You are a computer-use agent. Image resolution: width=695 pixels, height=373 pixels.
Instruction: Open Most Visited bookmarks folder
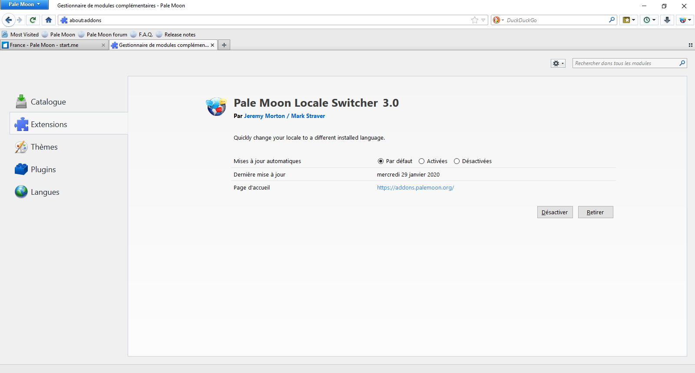pyautogui.click(x=20, y=34)
